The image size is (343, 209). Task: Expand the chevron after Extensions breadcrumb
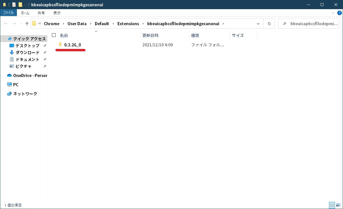143,23
